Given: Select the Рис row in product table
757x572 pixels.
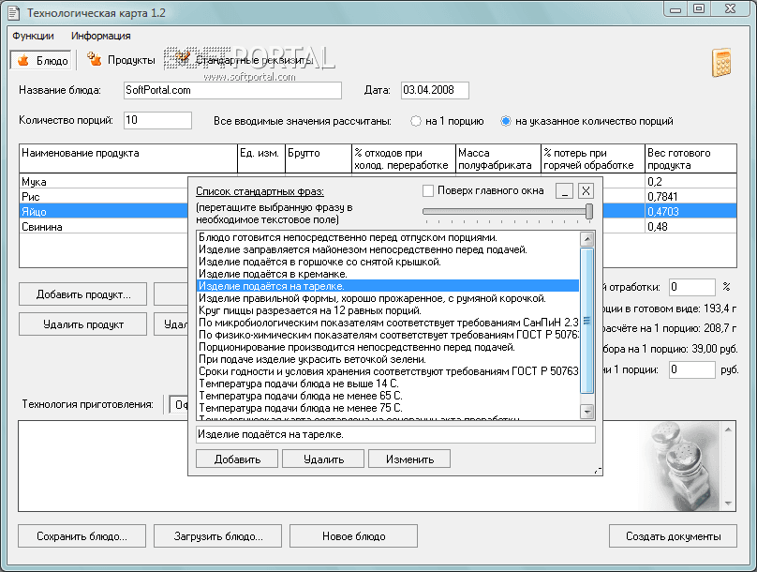Looking at the screenshot, I should [104, 197].
